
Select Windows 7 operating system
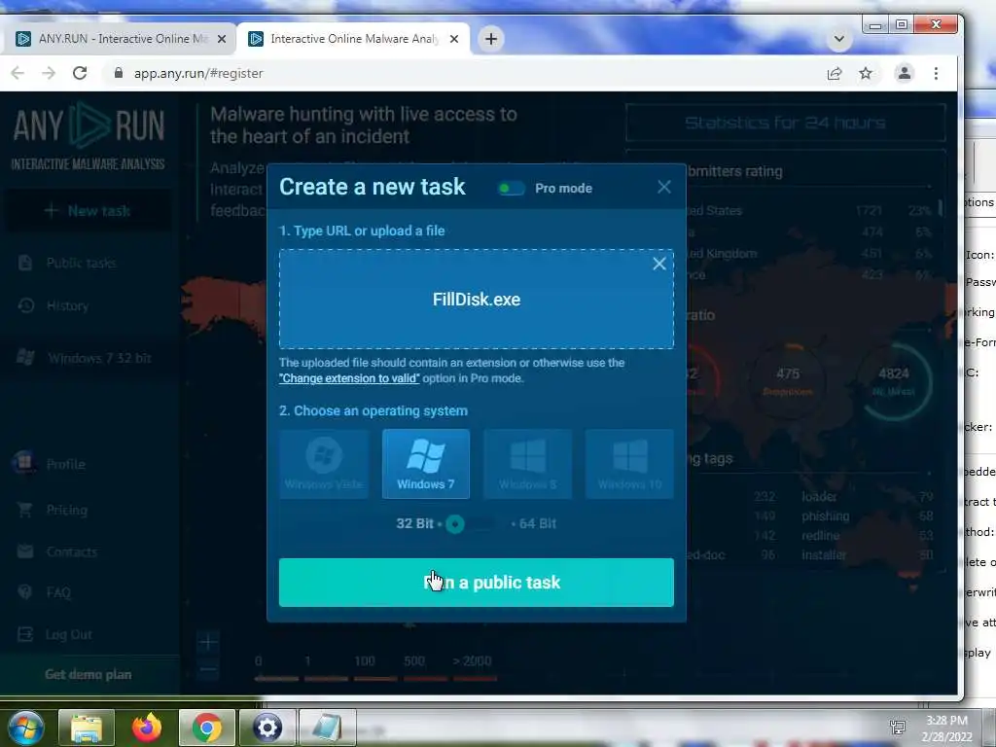426,464
